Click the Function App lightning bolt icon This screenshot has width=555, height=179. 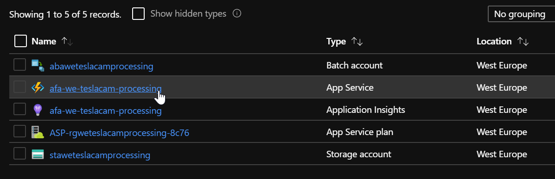tap(38, 87)
